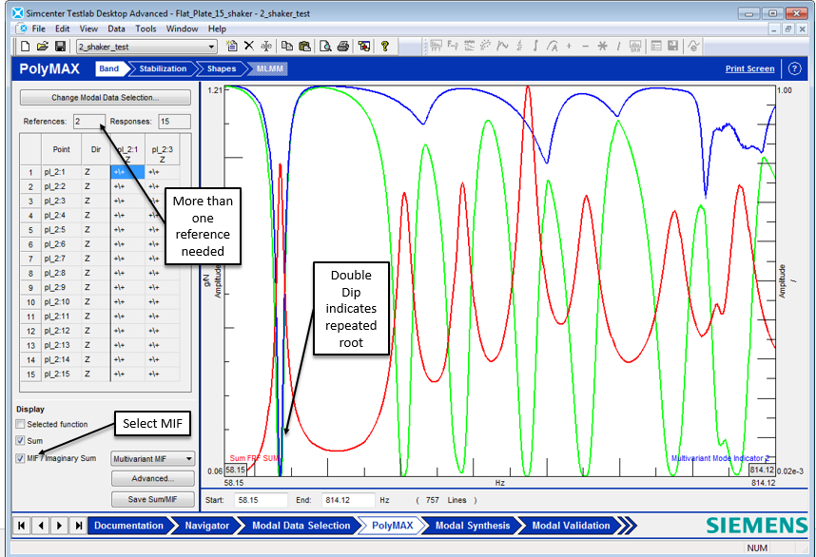The image size is (816, 557).
Task: Click the Advanced... button
Action: pos(152,478)
